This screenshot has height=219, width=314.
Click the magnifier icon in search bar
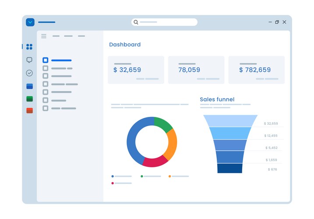point(136,22)
